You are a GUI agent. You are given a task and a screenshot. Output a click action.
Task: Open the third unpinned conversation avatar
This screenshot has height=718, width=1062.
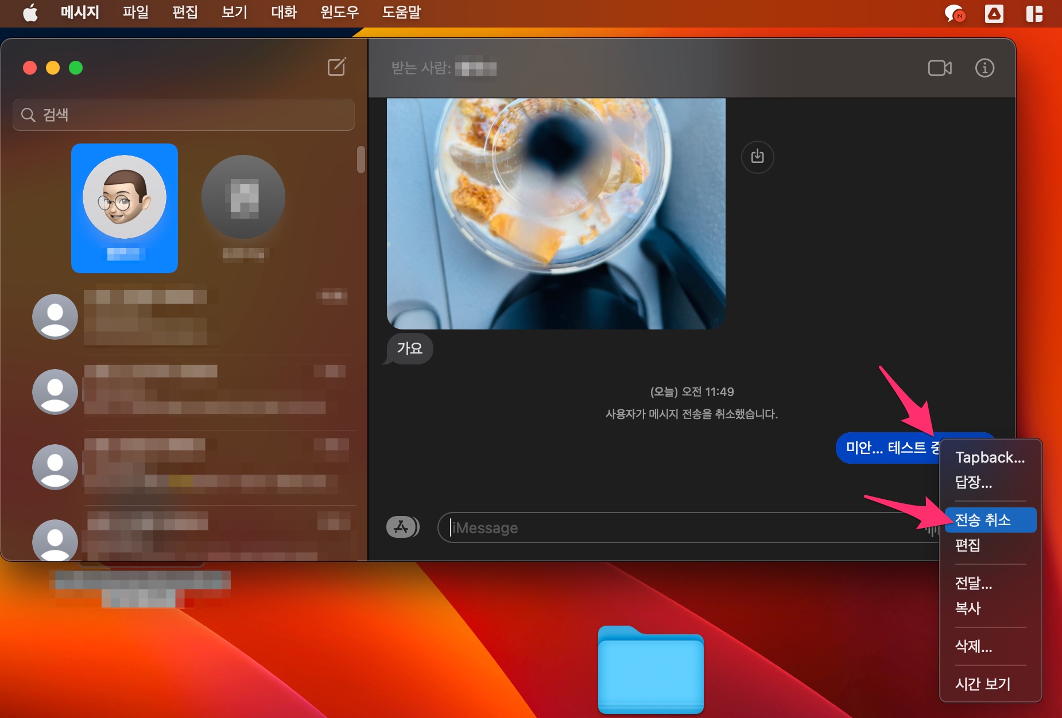[x=55, y=467]
